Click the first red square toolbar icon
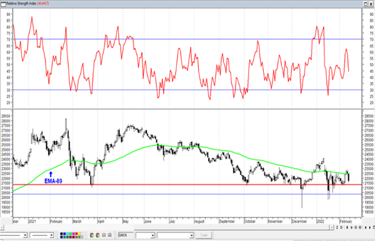 (x=104, y=235)
